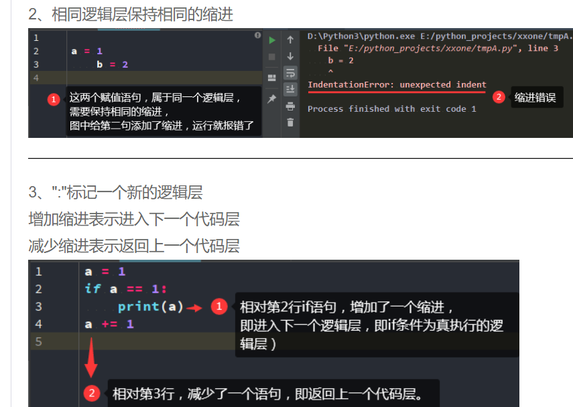
Task: Click the red circle 2 beside 缩进错误
Action: tap(499, 97)
